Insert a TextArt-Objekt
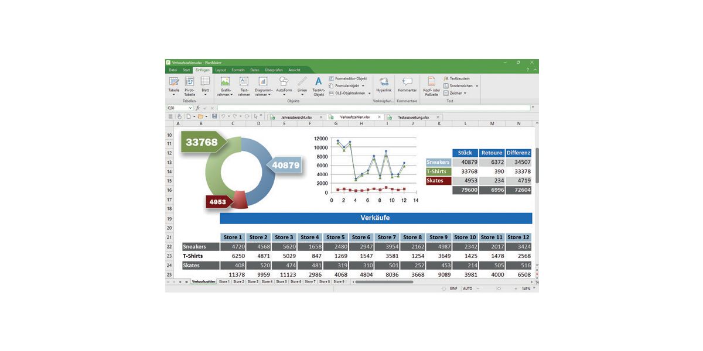Screen dimensions: 703x351 tap(319, 85)
